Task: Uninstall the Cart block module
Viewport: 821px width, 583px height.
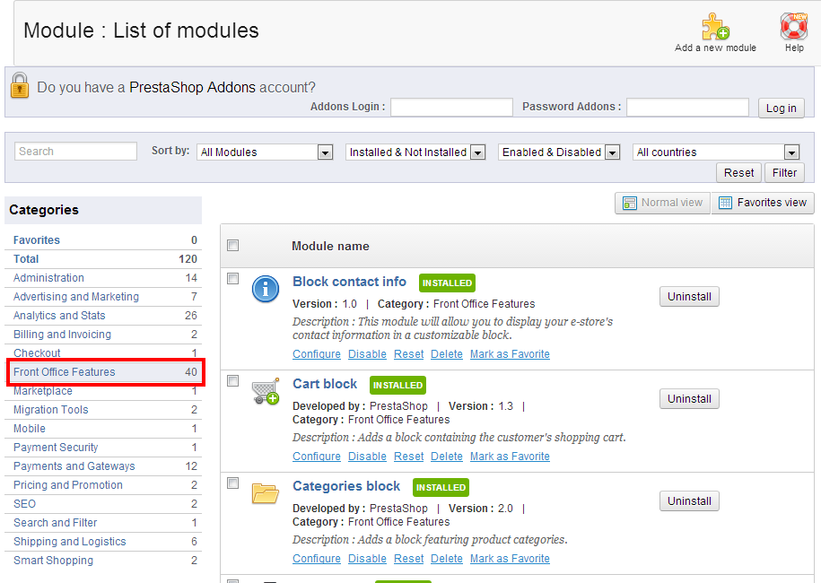Action: 689,399
